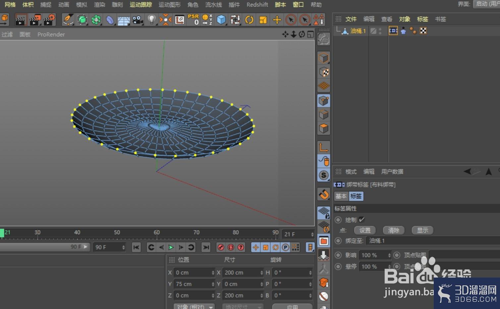Image resolution: width=500 pixels, height=309 pixels.
Task: Click the radio dot beside 悬停
Action: pyautogui.click(x=338, y=266)
